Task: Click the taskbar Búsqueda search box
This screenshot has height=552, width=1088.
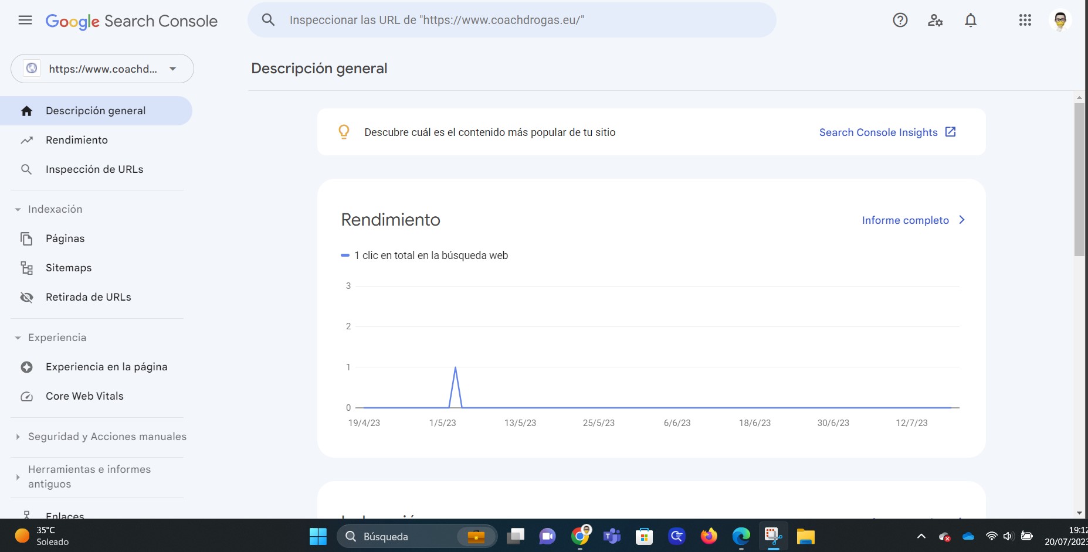Action: tap(416, 536)
